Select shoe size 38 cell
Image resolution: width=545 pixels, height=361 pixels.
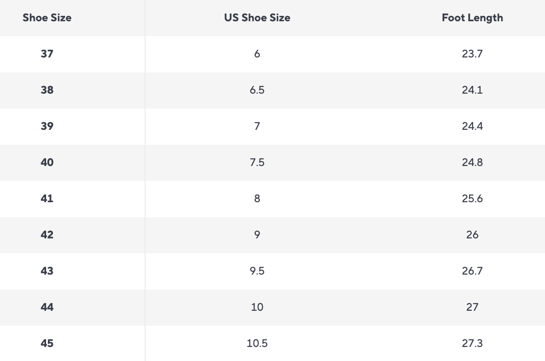tap(47, 90)
